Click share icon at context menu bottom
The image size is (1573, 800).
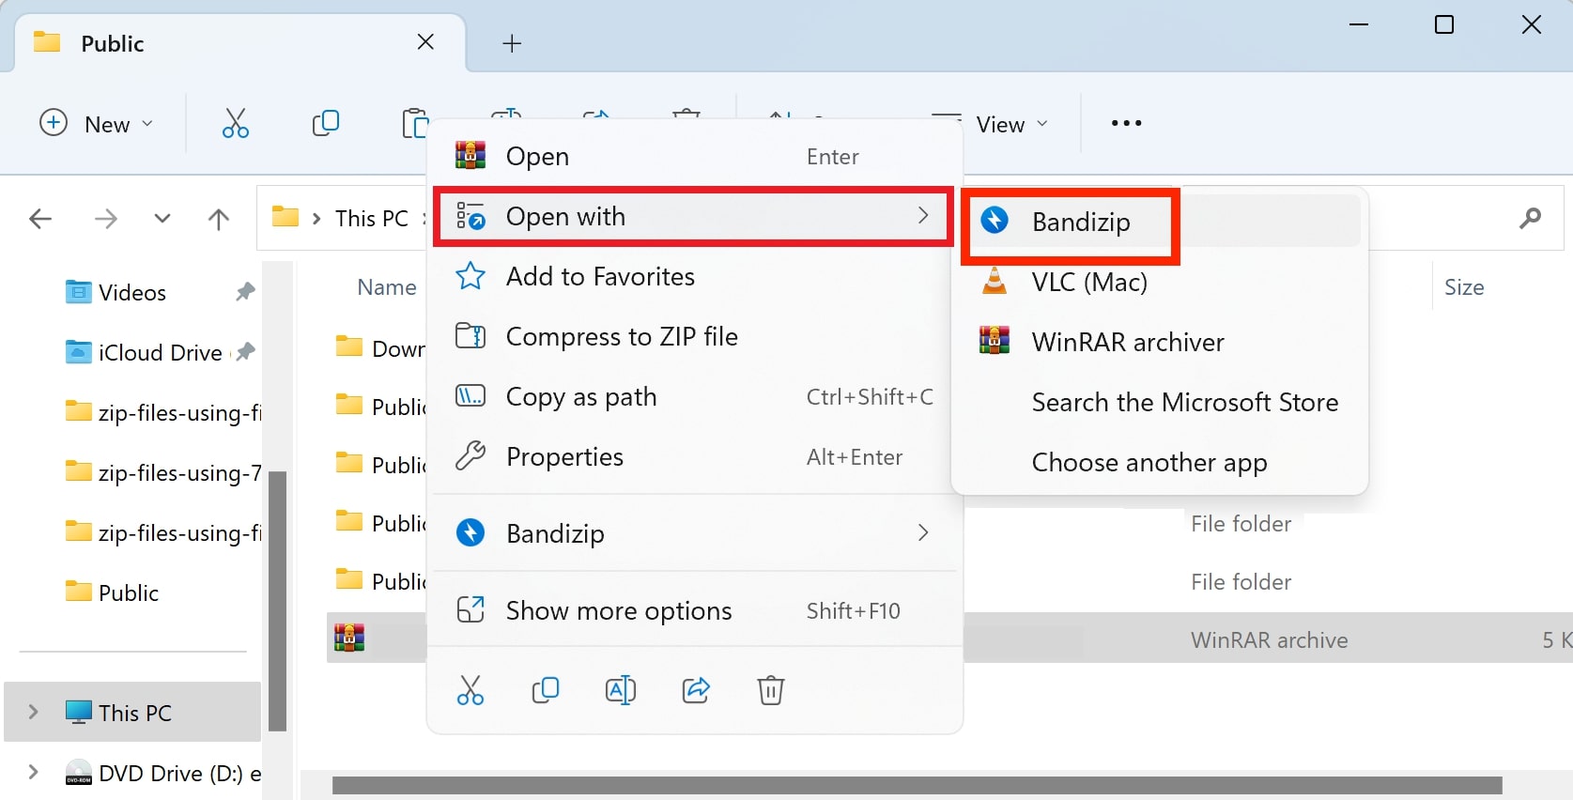[696, 690]
